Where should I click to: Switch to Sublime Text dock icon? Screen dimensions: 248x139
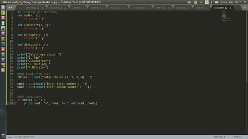[3, 39]
